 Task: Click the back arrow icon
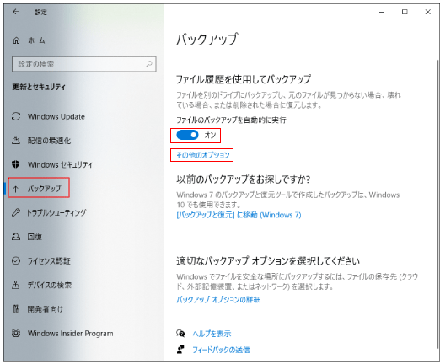click(x=16, y=12)
